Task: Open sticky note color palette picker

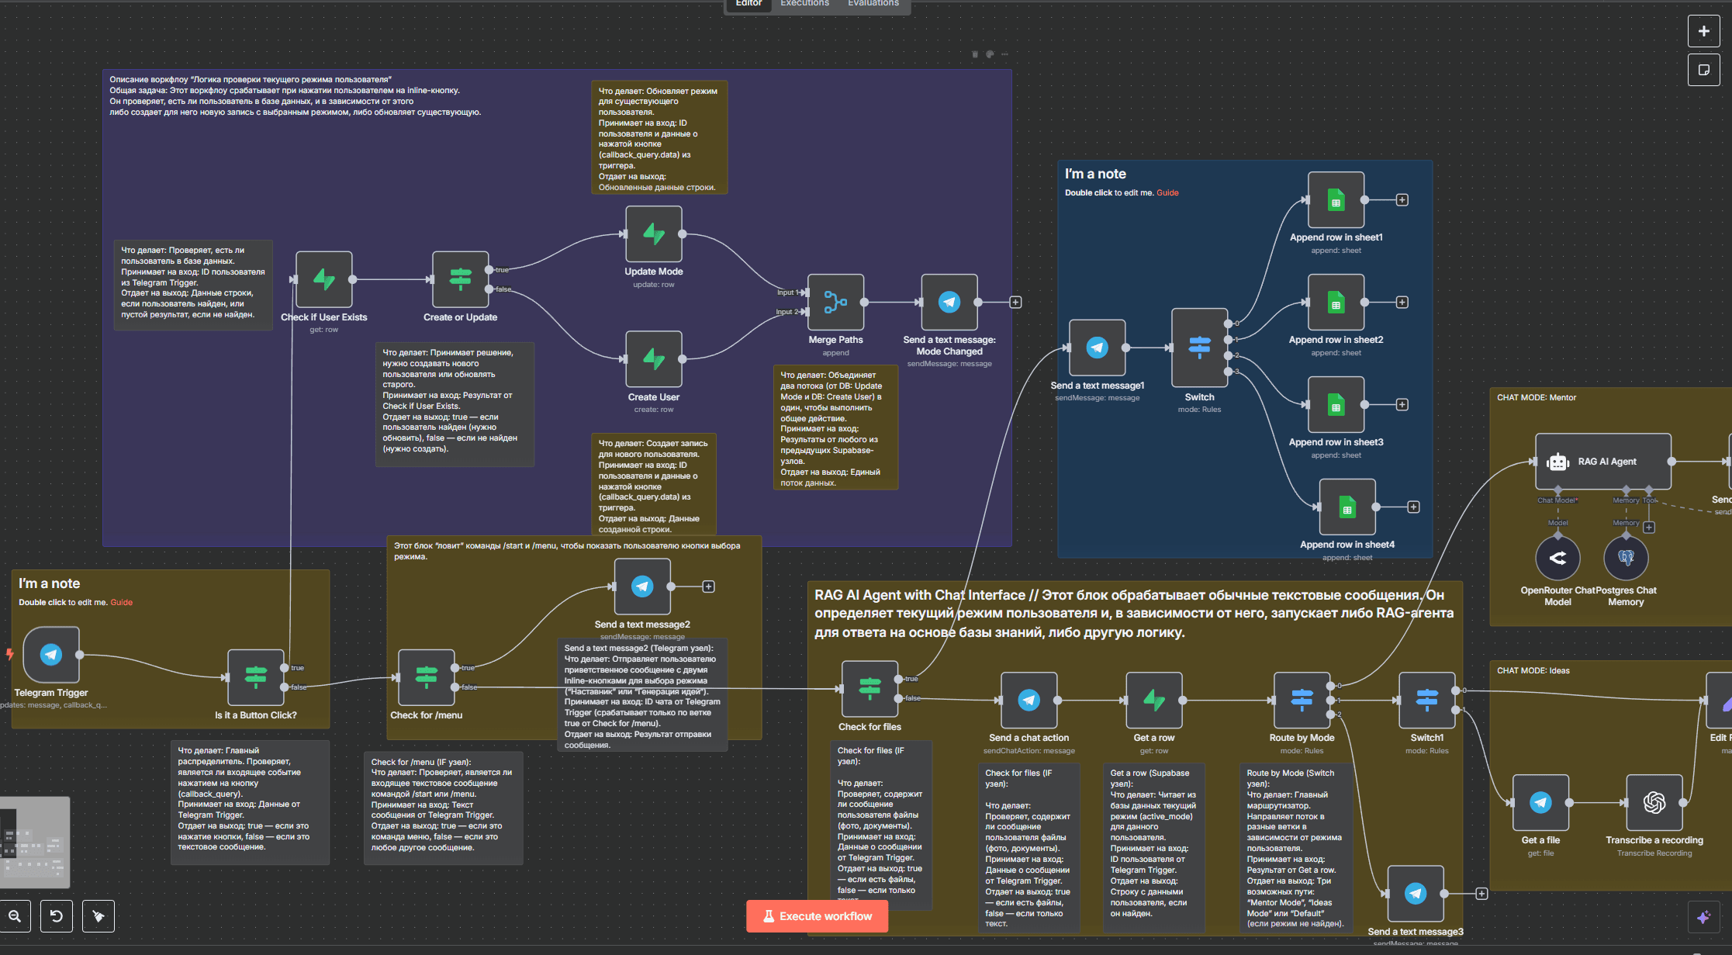Action: (990, 54)
